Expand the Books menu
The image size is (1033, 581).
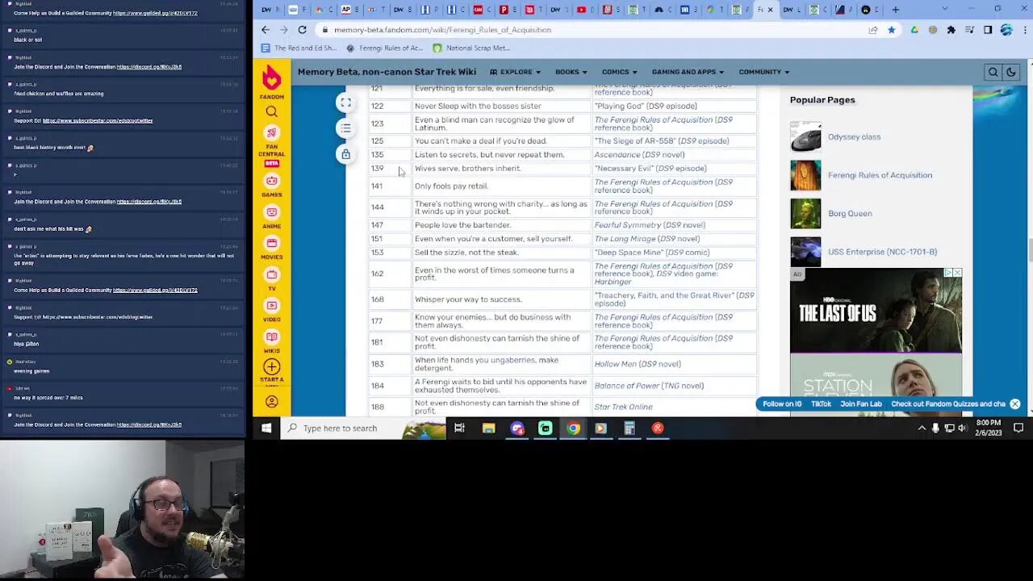pos(571,72)
